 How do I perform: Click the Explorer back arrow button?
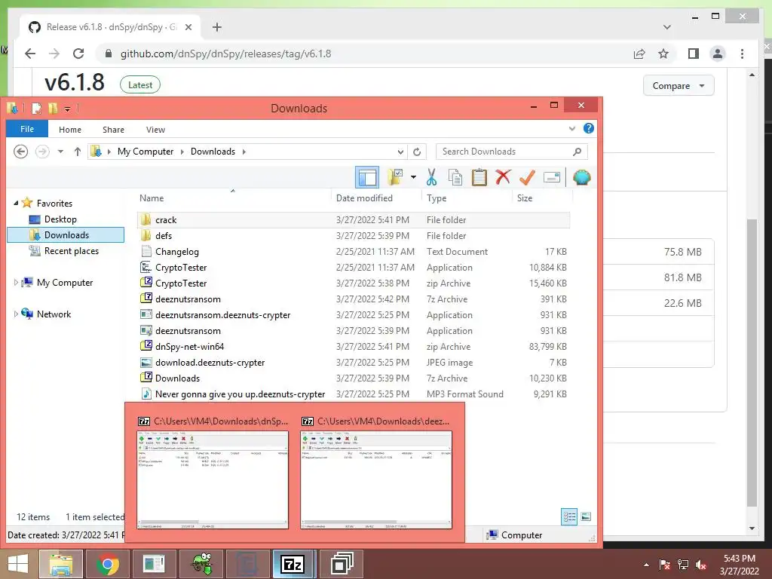(20, 151)
